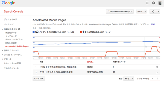
Task: Open details arrow for HTML タグ issue row
Action: [x=157, y=67]
